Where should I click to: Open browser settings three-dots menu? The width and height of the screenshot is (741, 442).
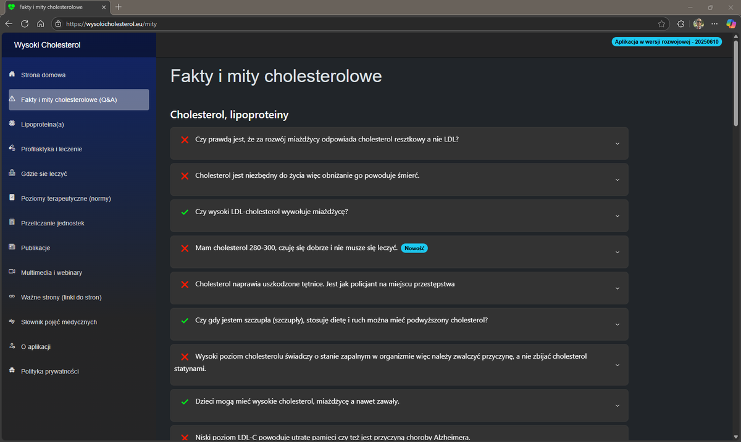715,24
